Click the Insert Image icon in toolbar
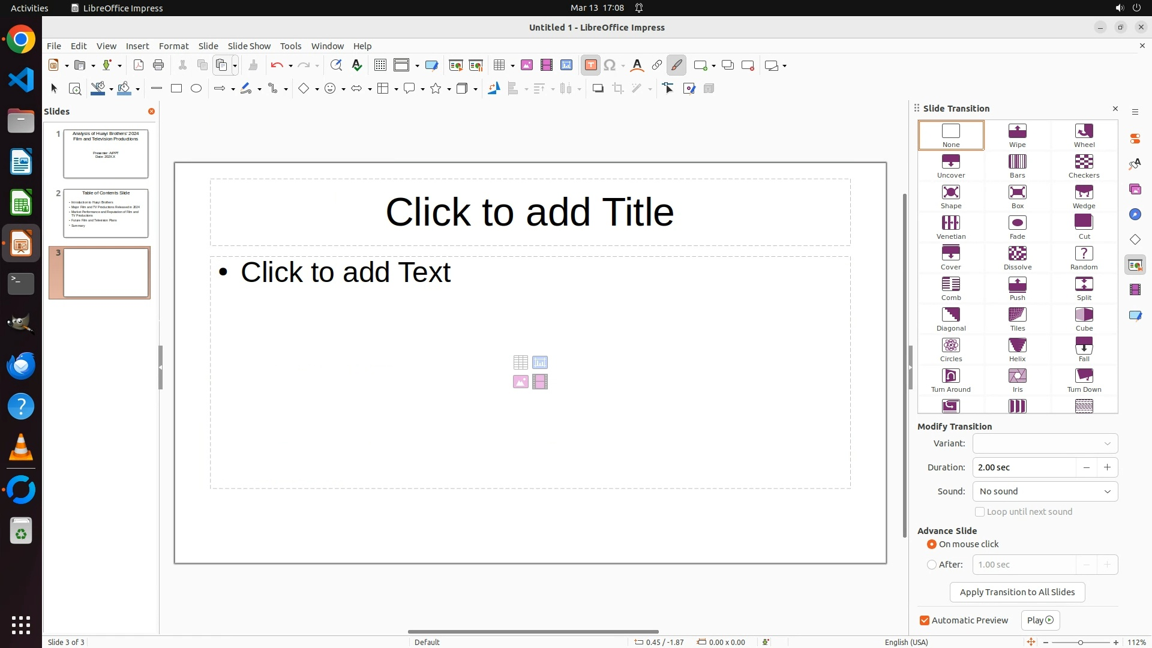 [526, 65]
